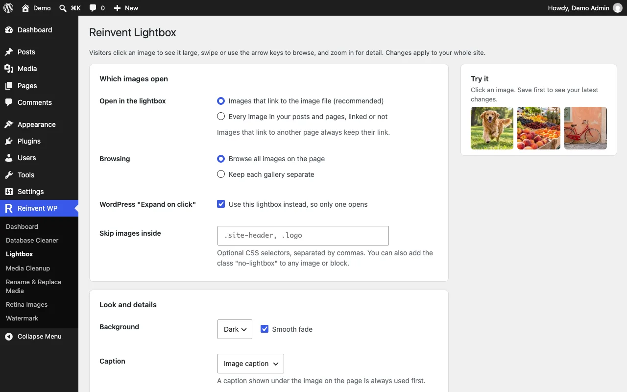This screenshot has width=627, height=392.
Task: Open the Pages menu
Action: click(x=39, y=86)
